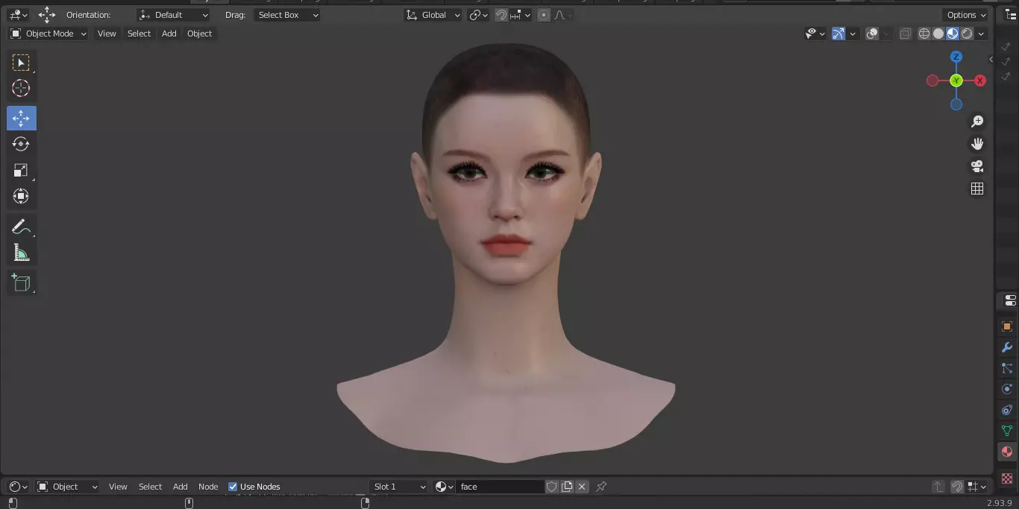Select the Rotate tool
This screenshot has width=1019, height=509.
point(21,145)
